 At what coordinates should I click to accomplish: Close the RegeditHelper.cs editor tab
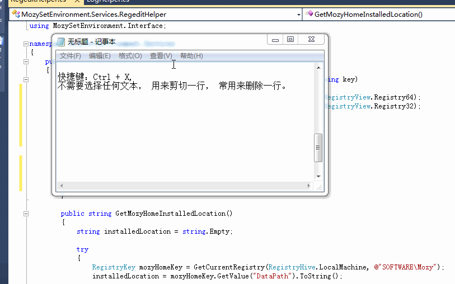(x=77, y=1)
